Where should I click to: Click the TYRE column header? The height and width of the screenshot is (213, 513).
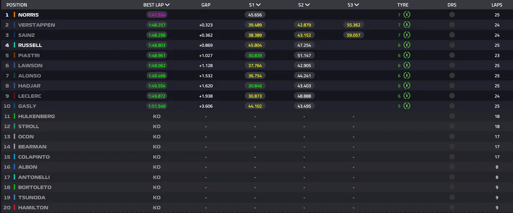pyautogui.click(x=403, y=5)
